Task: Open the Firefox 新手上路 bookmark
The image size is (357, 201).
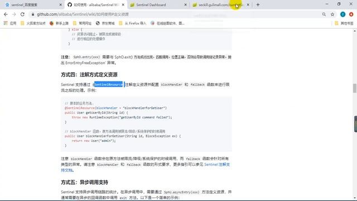Action: click(x=59, y=23)
